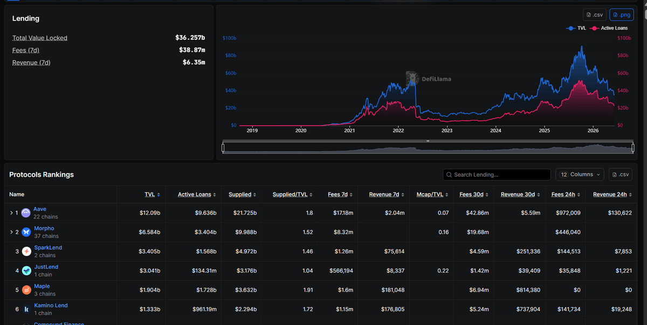Click the Lending panel heading

click(x=26, y=18)
